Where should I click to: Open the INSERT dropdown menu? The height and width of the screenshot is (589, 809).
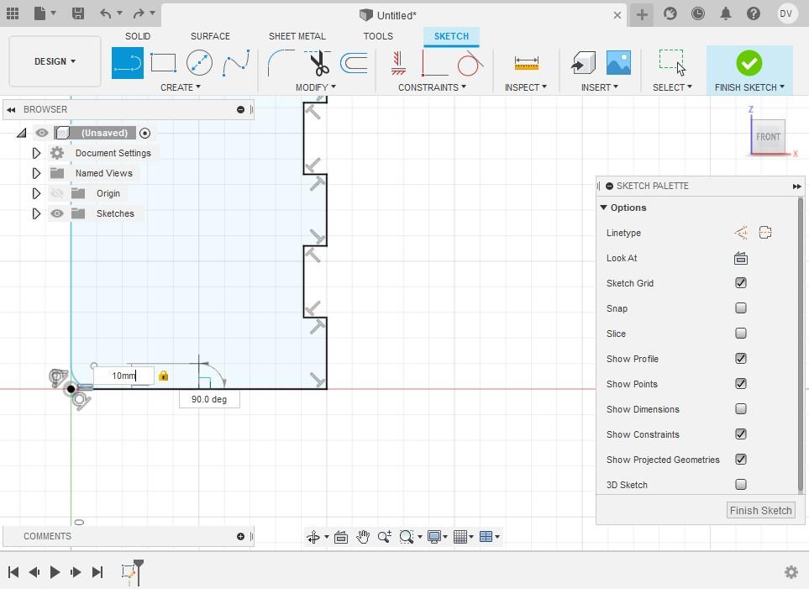pyautogui.click(x=599, y=87)
